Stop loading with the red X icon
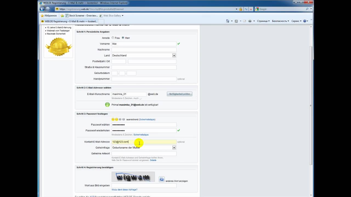The image size is (351, 197). (x=251, y=9)
